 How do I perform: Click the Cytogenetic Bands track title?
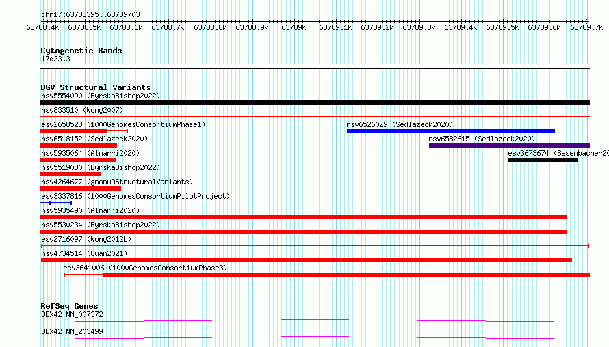[81, 51]
